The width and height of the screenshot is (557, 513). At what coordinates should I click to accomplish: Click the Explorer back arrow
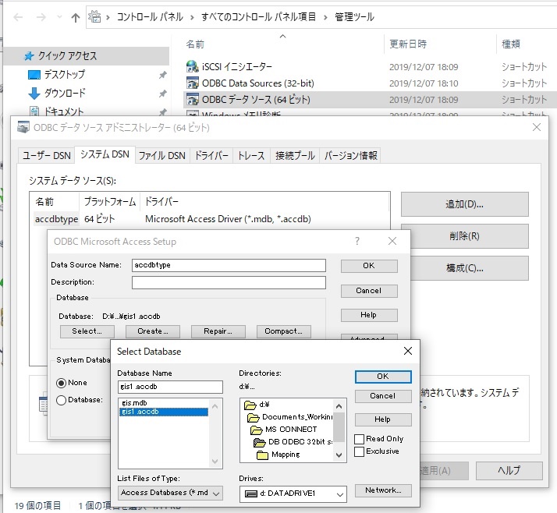pyautogui.click(x=18, y=17)
